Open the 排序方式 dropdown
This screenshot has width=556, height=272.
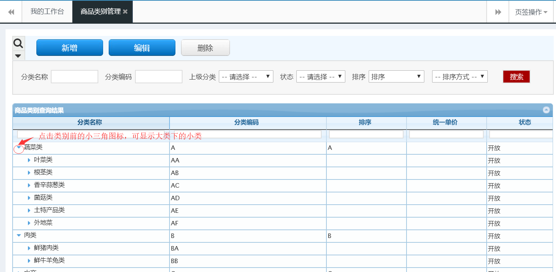460,77
